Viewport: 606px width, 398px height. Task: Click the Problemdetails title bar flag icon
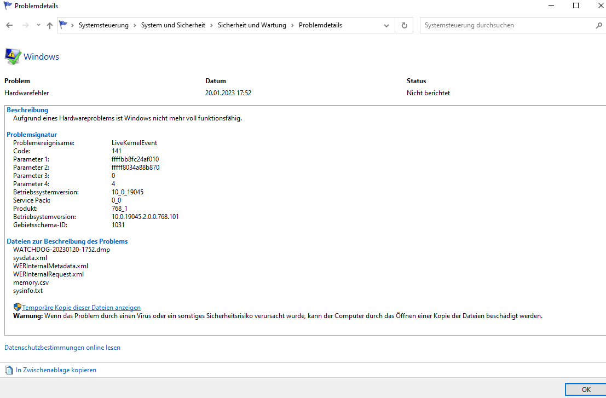coord(7,5)
